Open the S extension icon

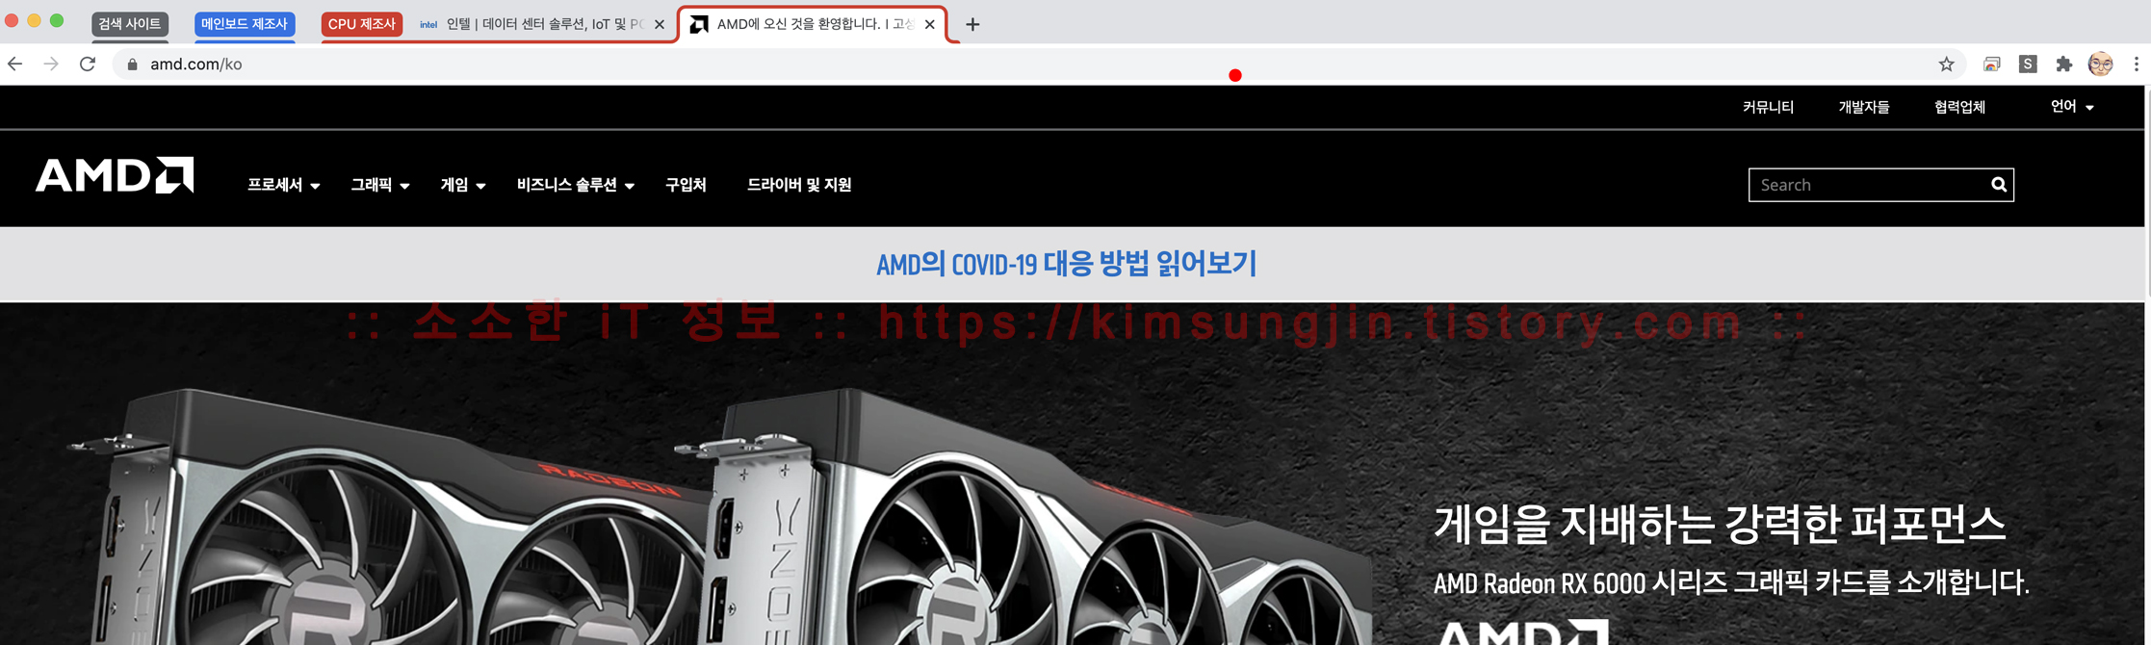coord(2028,64)
